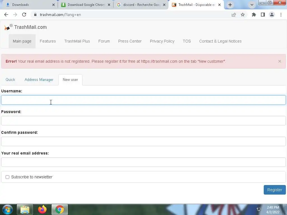The image size is (287, 215).
Task: Open the Privacy Policy nav link
Action: point(162,41)
